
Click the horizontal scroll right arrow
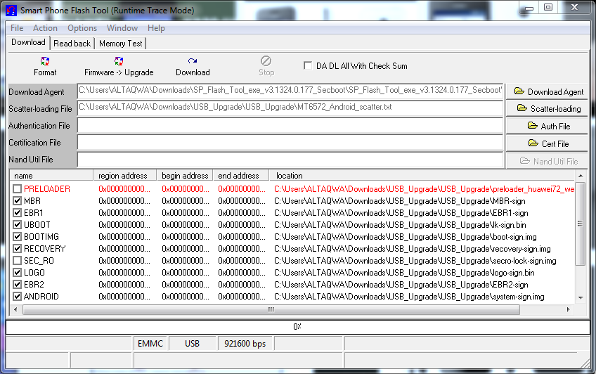coord(569,310)
